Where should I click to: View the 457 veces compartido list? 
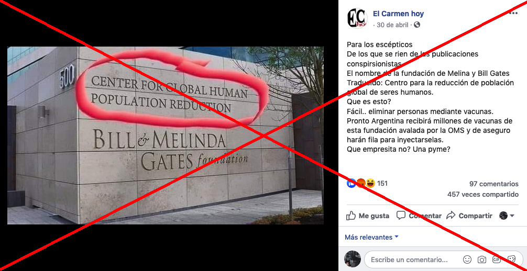(483, 195)
